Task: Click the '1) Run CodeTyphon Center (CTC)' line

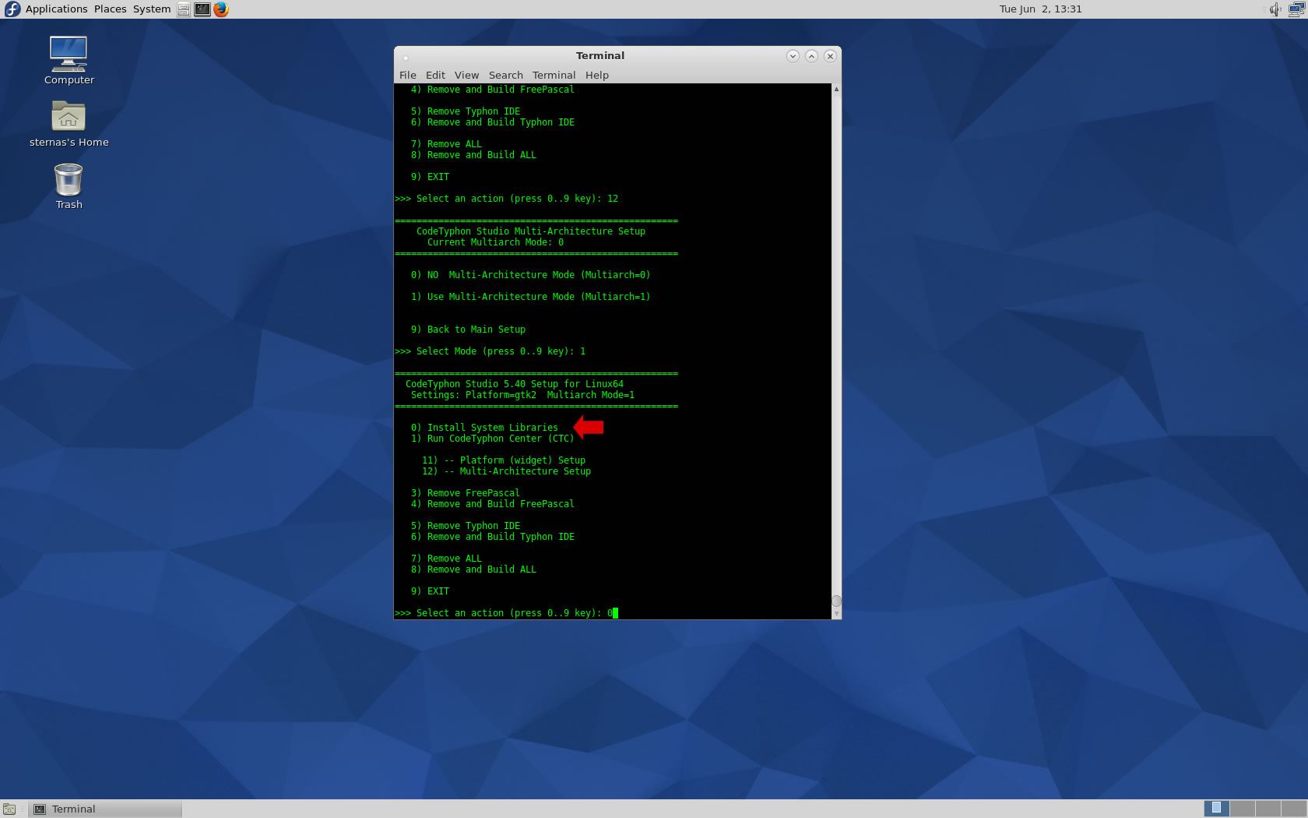Action: pos(492,439)
